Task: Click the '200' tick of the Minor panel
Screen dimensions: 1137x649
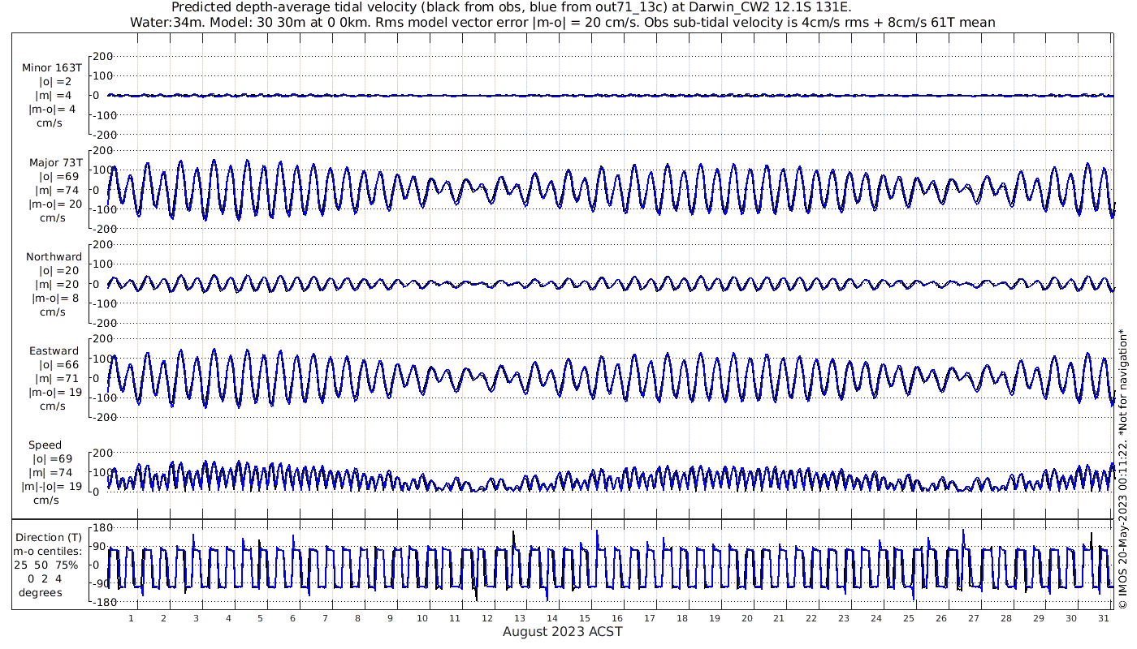Action: [x=102, y=56]
